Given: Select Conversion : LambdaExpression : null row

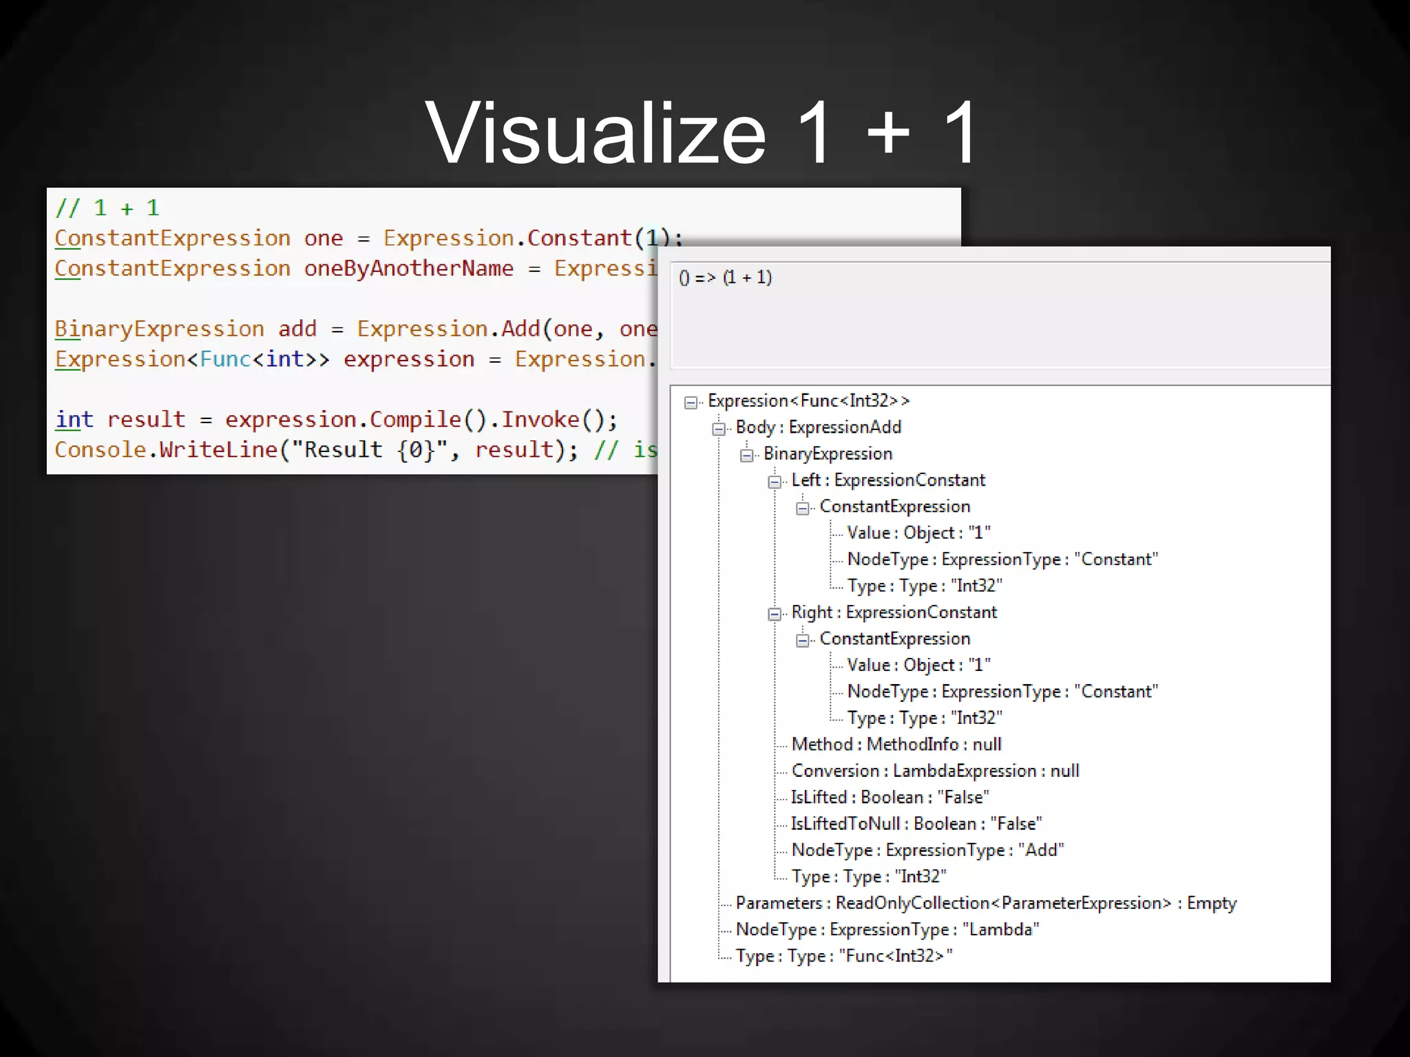Looking at the screenshot, I should tap(935, 771).
